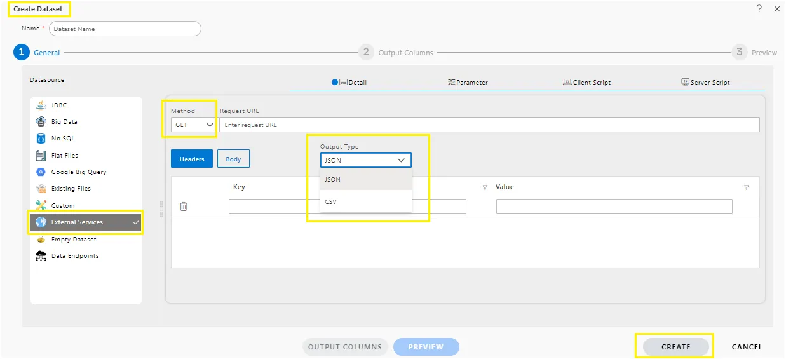Go to step 1 General
The height and width of the screenshot is (359, 786).
(37, 53)
